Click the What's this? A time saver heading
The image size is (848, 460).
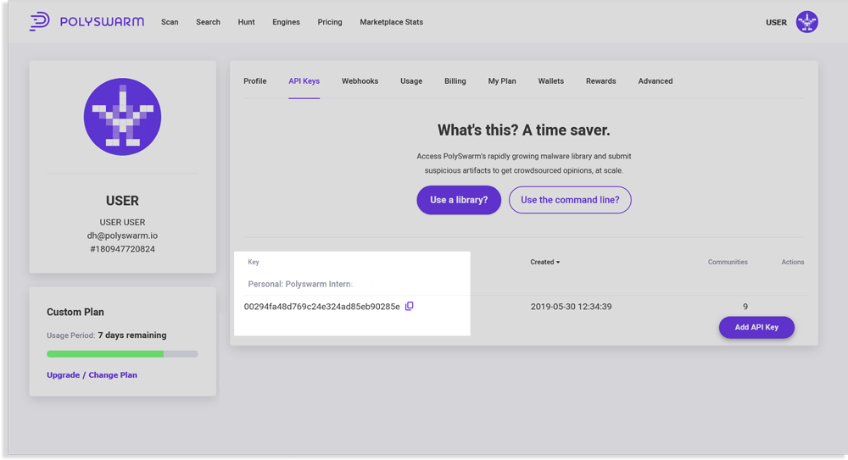click(x=523, y=130)
